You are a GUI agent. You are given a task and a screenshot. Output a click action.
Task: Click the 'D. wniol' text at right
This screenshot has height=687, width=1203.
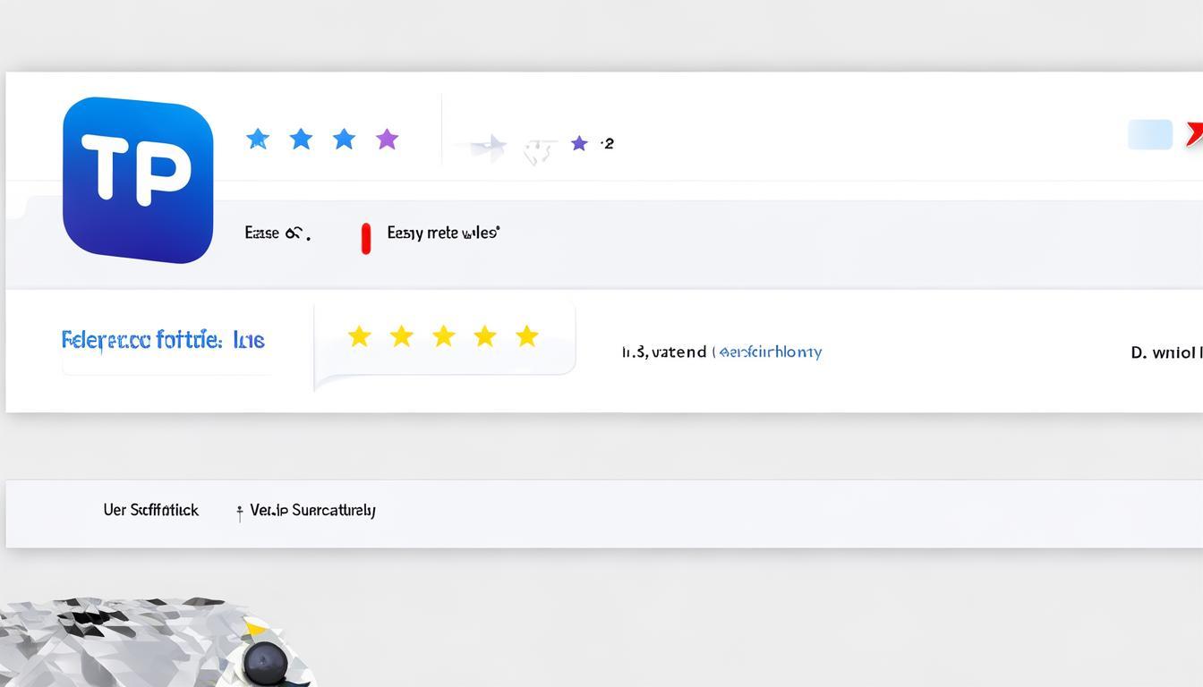pyautogui.click(x=1165, y=352)
